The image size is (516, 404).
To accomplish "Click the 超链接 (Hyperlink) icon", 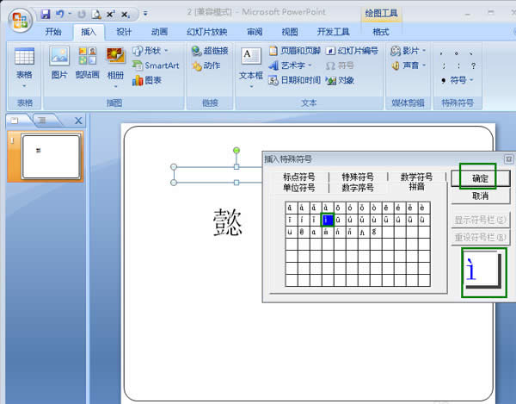I will tap(209, 51).
